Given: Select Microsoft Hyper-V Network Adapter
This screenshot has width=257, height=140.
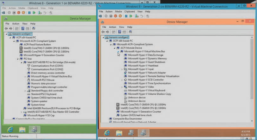Looking at the screenshot, I should tap(147, 73).
